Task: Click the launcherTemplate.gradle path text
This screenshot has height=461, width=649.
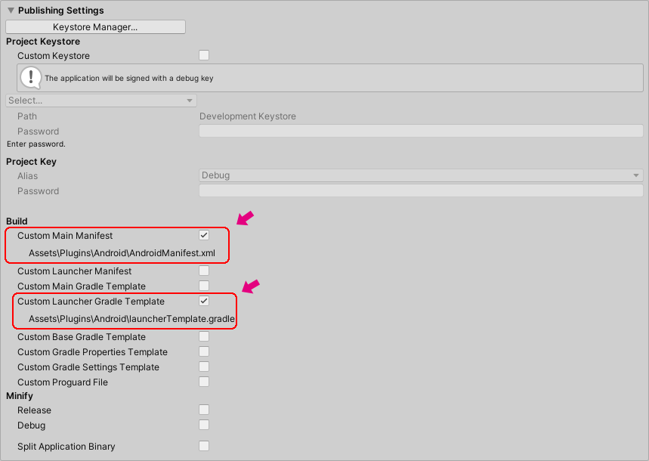Action: [131, 319]
